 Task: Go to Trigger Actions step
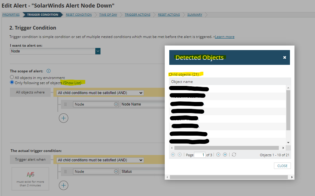point(137,15)
